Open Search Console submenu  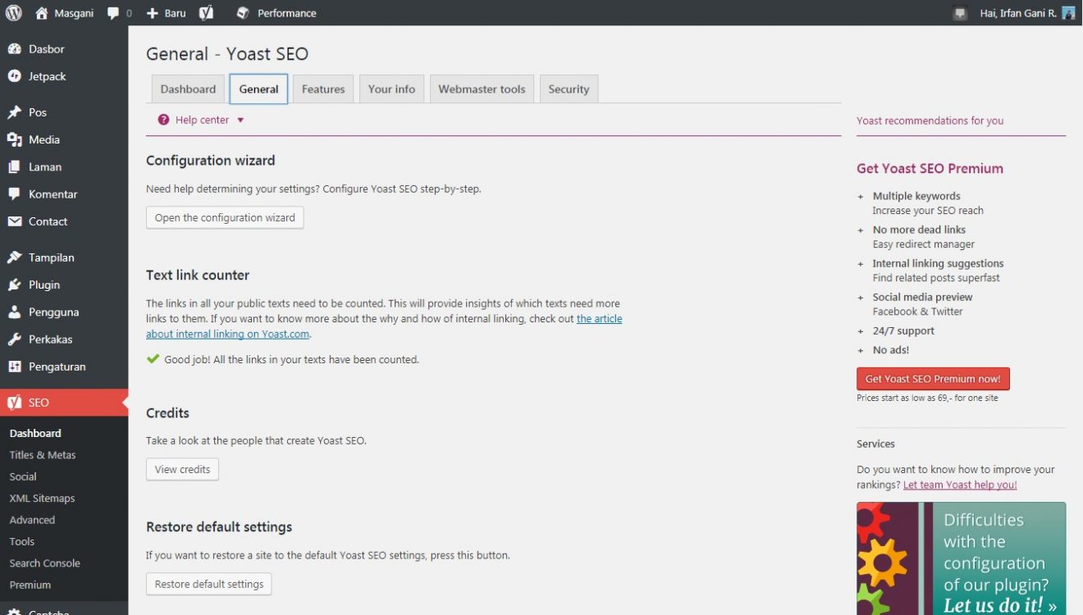(44, 563)
